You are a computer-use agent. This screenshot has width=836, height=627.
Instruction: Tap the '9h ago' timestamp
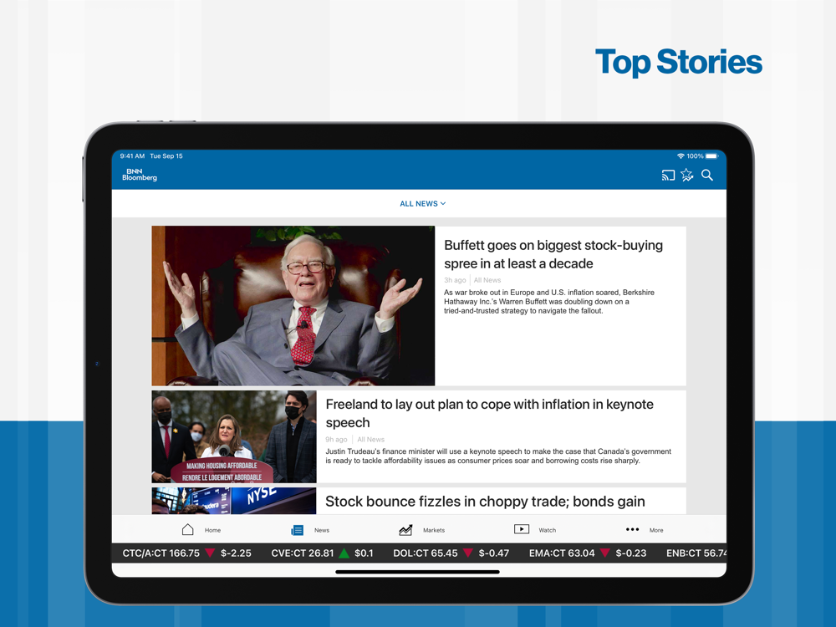pos(336,440)
